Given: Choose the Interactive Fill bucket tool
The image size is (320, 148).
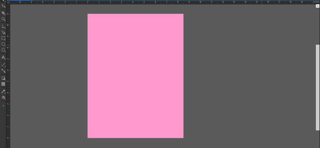Looking at the screenshot, I should click(3, 98).
